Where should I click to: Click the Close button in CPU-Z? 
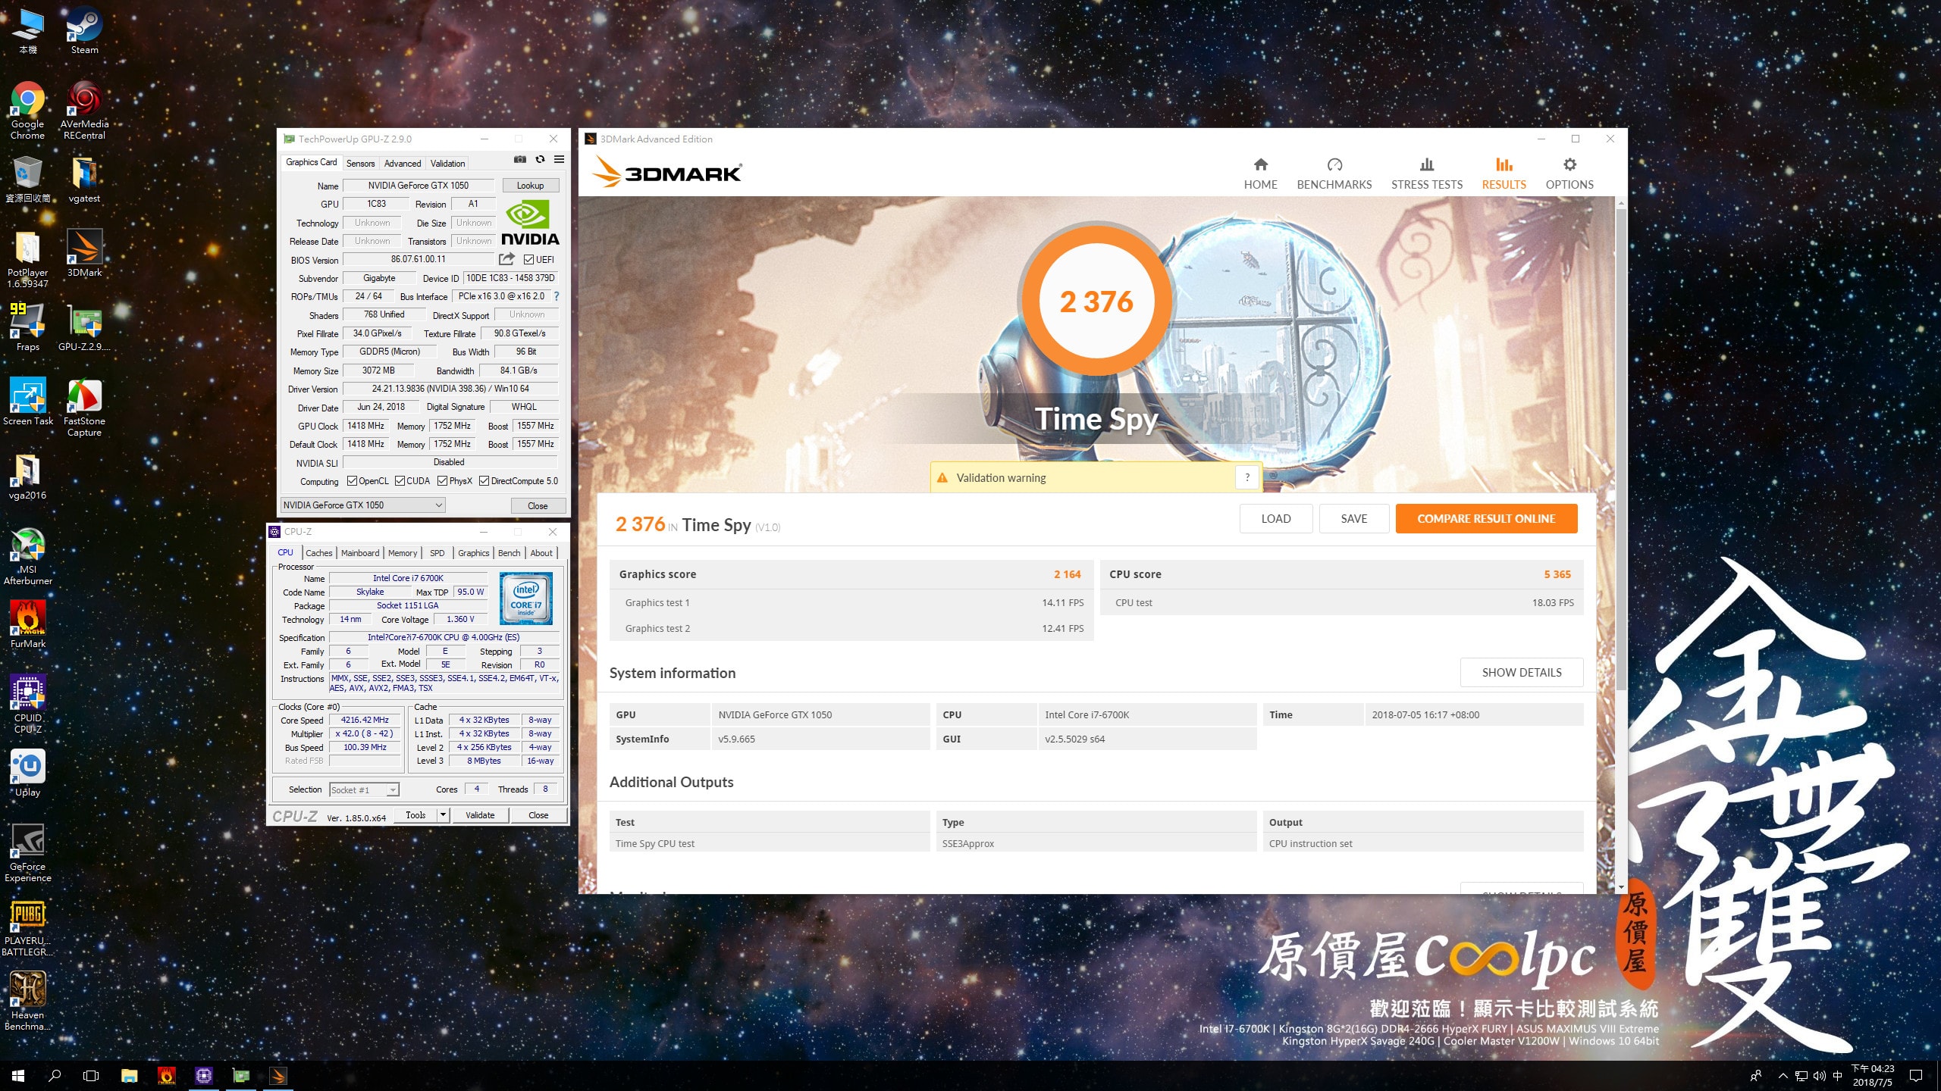538,815
